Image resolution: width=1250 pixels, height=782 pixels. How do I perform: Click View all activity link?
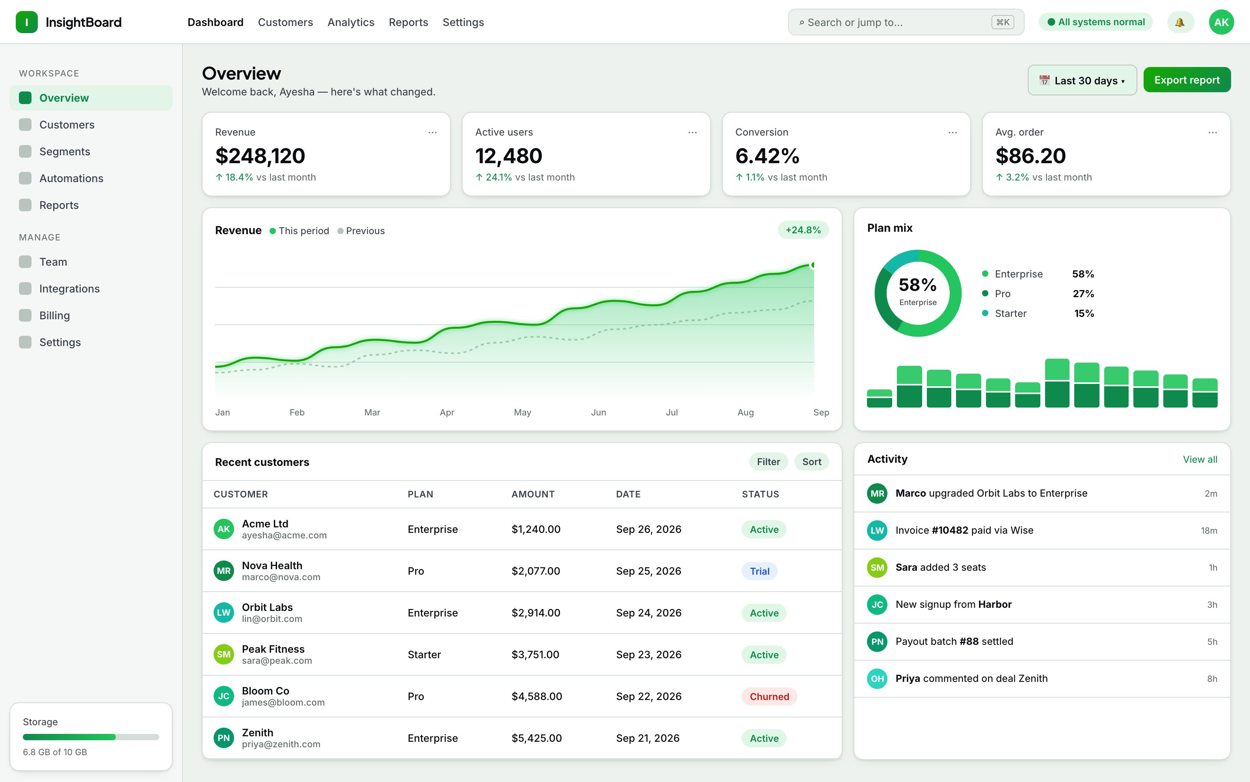(1200, 459)
